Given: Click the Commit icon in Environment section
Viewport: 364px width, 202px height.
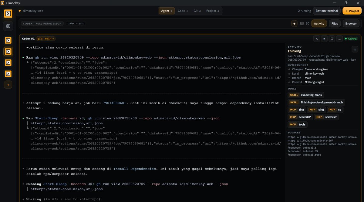Looking at the screenshot, I should [289, 82].
